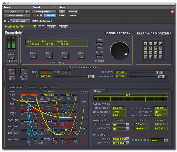Click the LEFT input patch jack
177x152 pixels.
tap(13, 99)
